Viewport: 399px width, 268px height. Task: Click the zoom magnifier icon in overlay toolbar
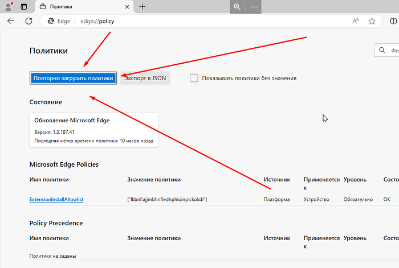point(237,7)
